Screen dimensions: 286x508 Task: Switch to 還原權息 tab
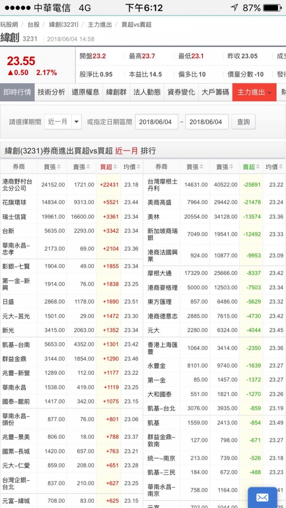coord(85,92)
